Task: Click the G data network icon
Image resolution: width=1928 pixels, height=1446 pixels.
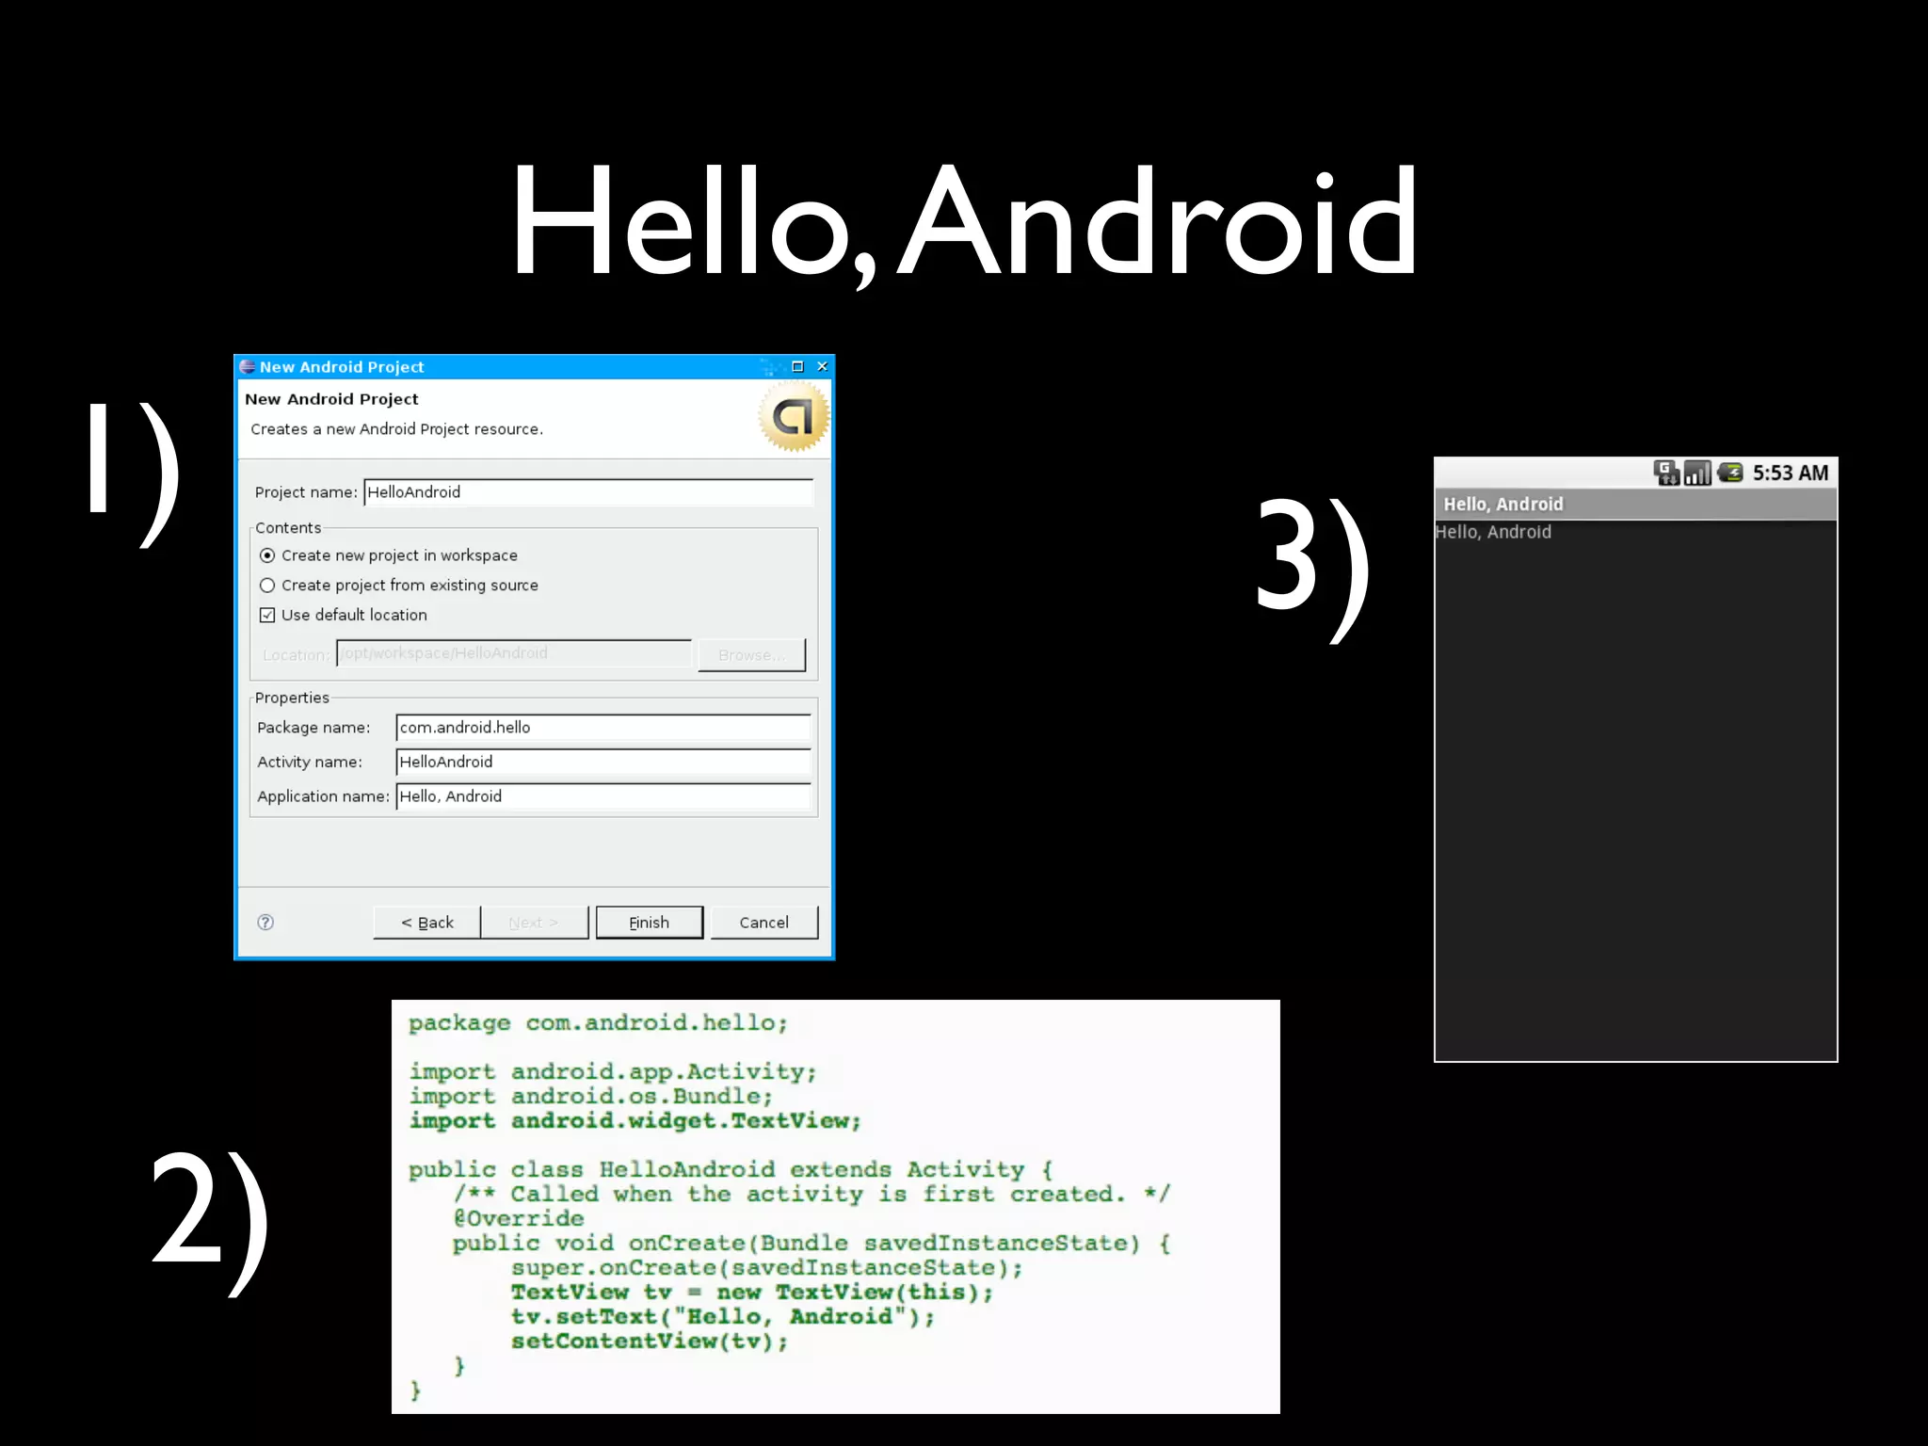Action: [1666, 473]
